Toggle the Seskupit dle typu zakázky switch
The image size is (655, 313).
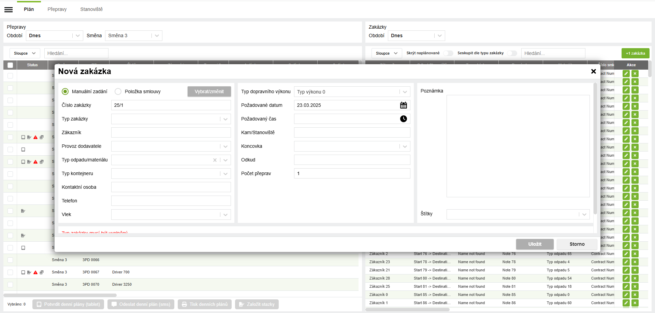tap(512, 53)
